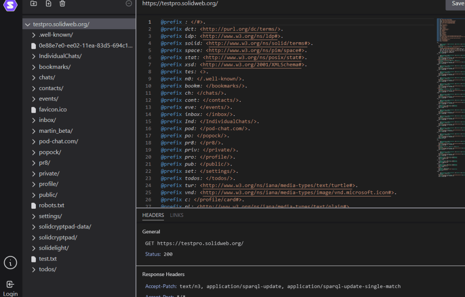Click the Login icon in sidebar

pyautogui.click(x=10, y=285)
